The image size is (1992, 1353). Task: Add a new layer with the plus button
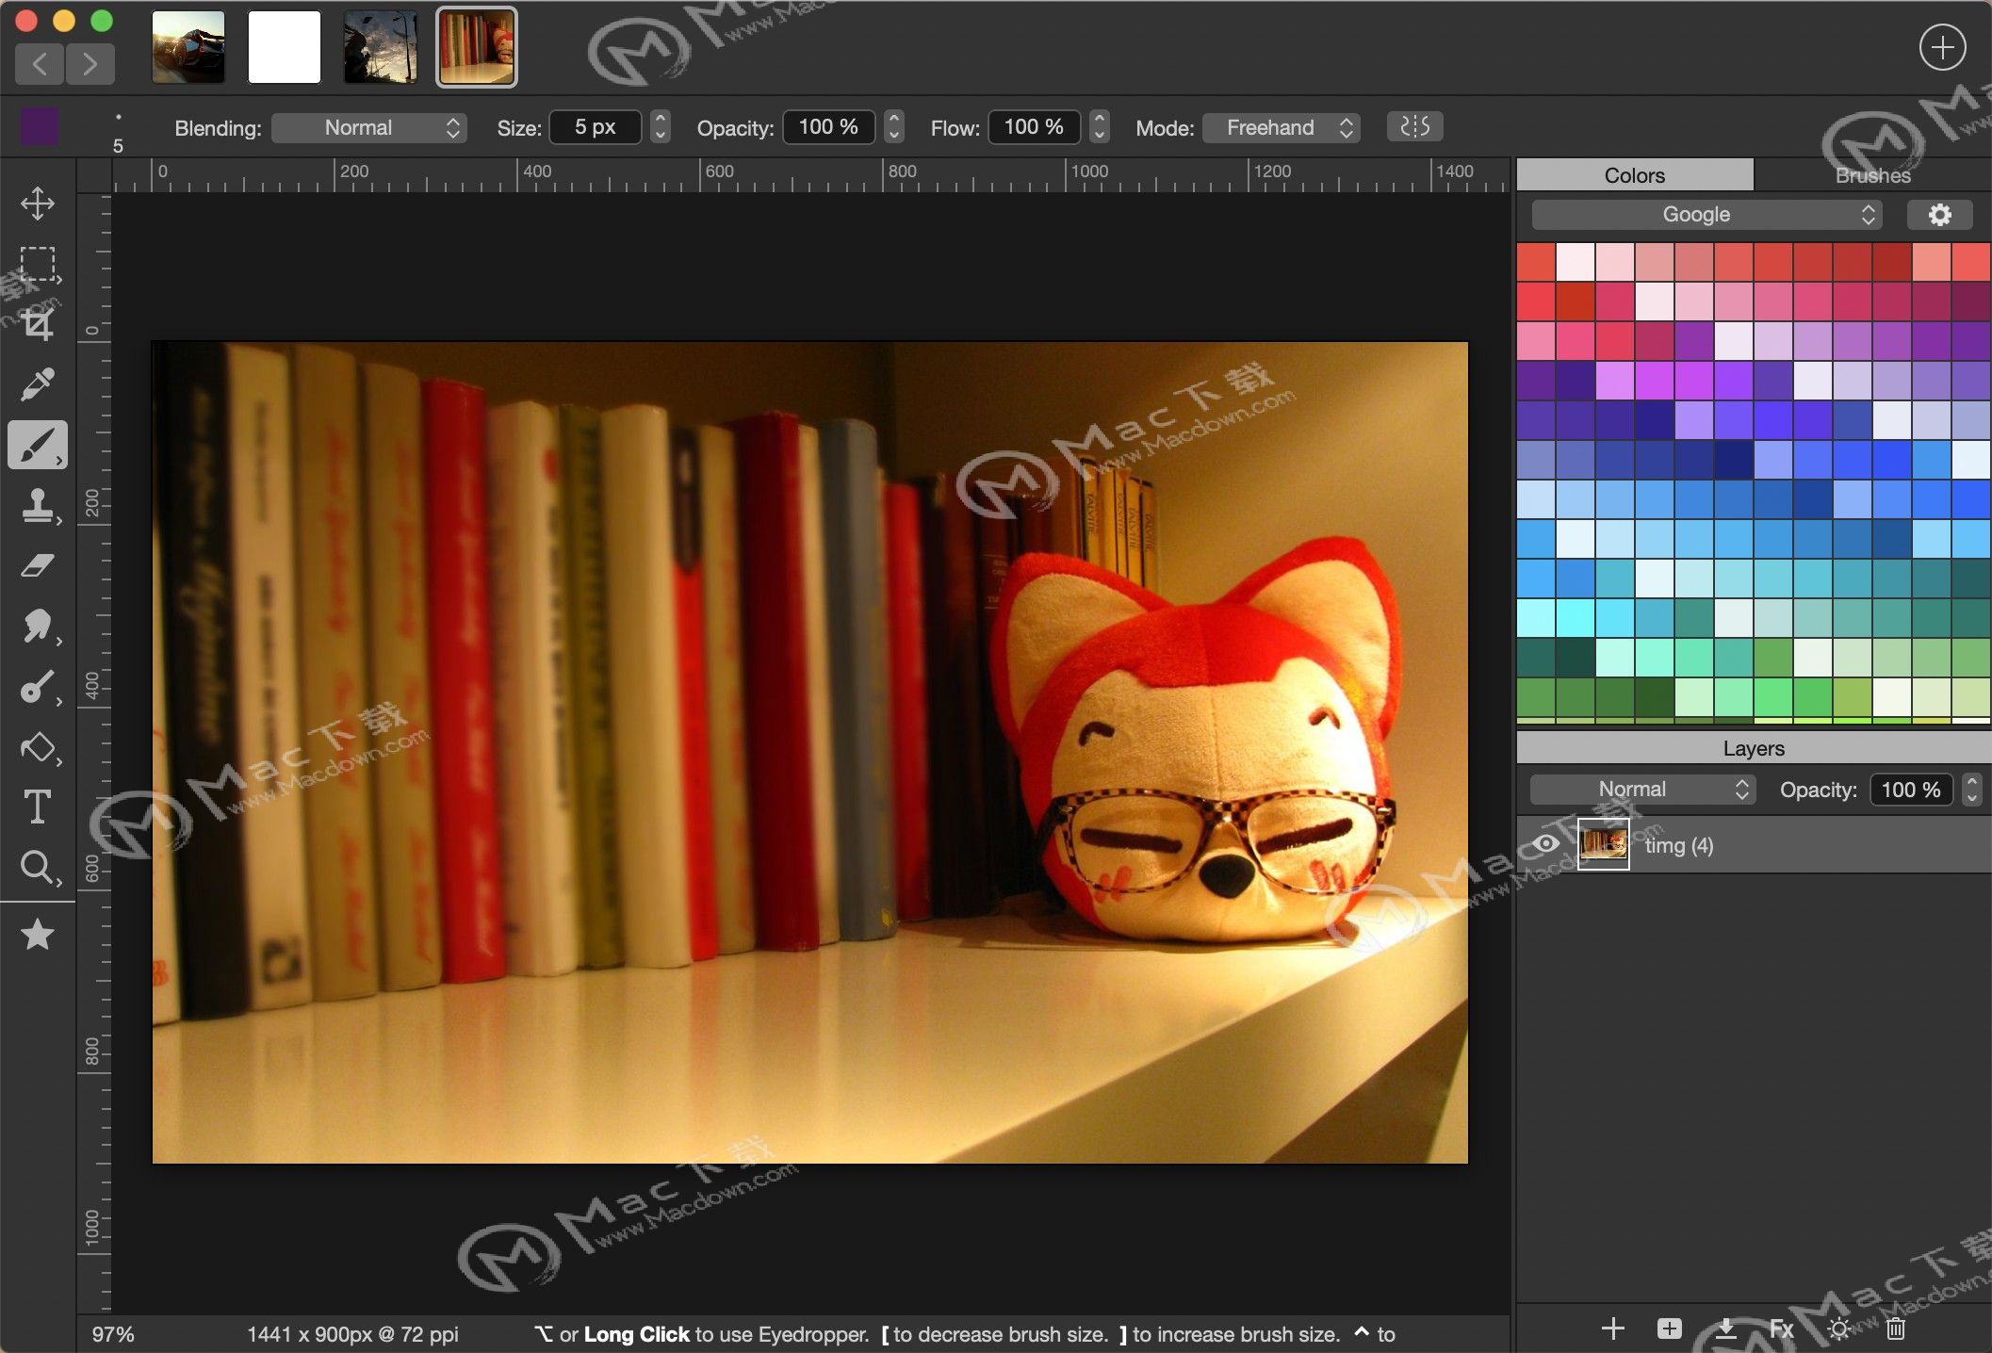tap(1611, 1329)
